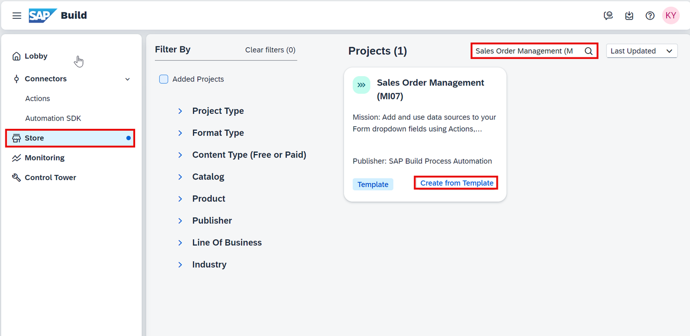The width and height of the screenshot is (690, 336).
Task: Open the feedback chat icon
Action: pyautogui.click(x=608, y=15)
